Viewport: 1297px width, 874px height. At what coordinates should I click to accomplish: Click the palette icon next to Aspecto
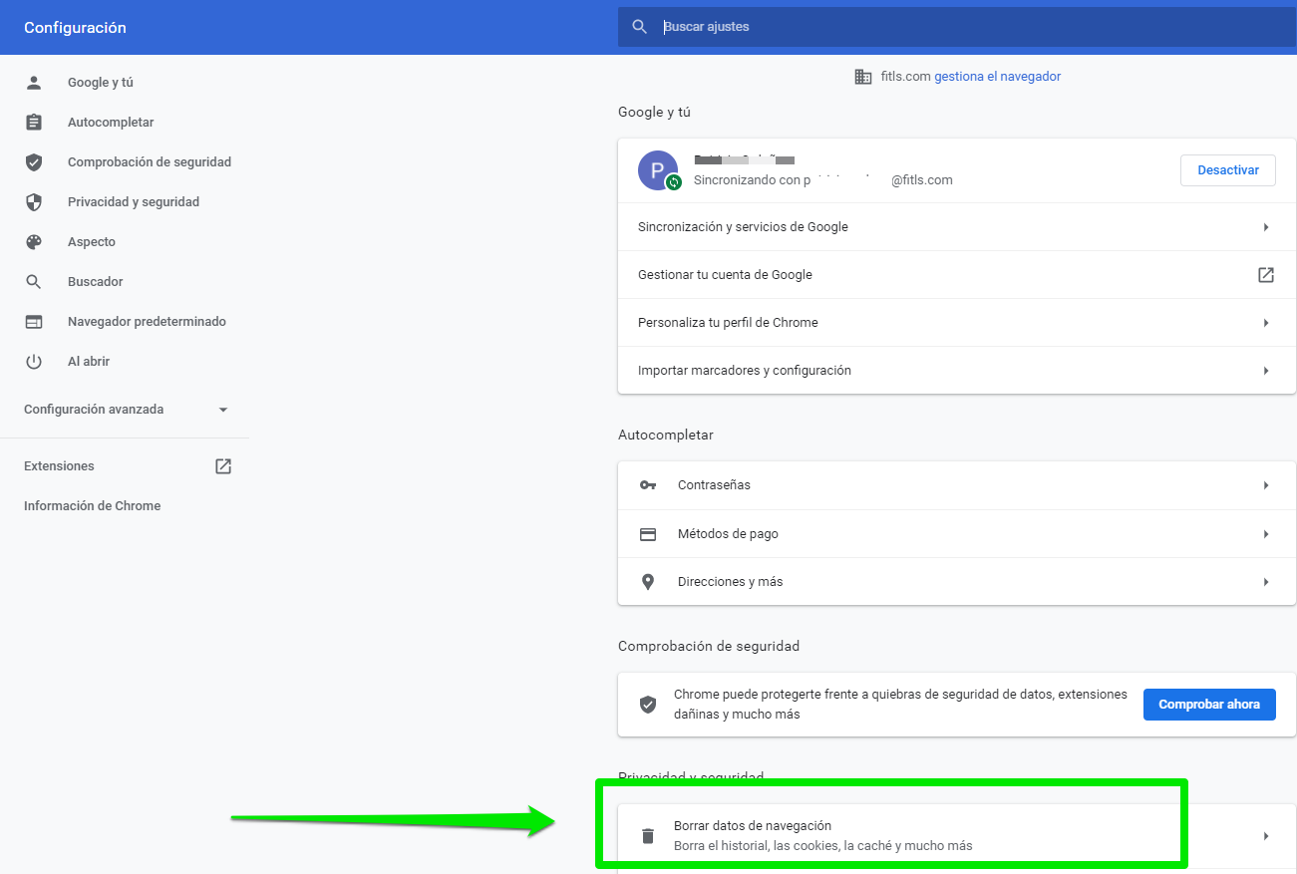tap(34, 242)
